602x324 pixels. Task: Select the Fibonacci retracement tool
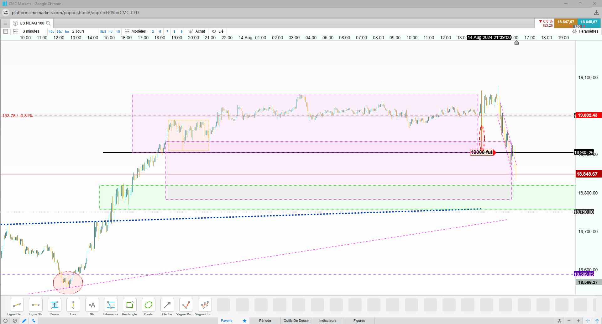tap(111, 305)
